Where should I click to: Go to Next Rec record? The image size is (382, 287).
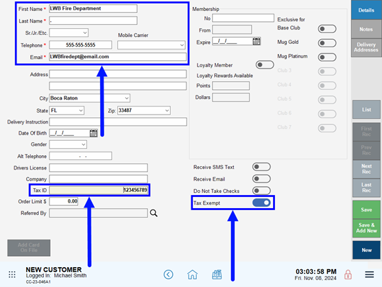click(366, 169)
